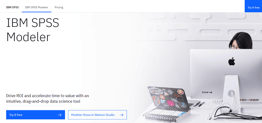
Task: Click the cable hole in monitor stand
Action: coord(231,93)
